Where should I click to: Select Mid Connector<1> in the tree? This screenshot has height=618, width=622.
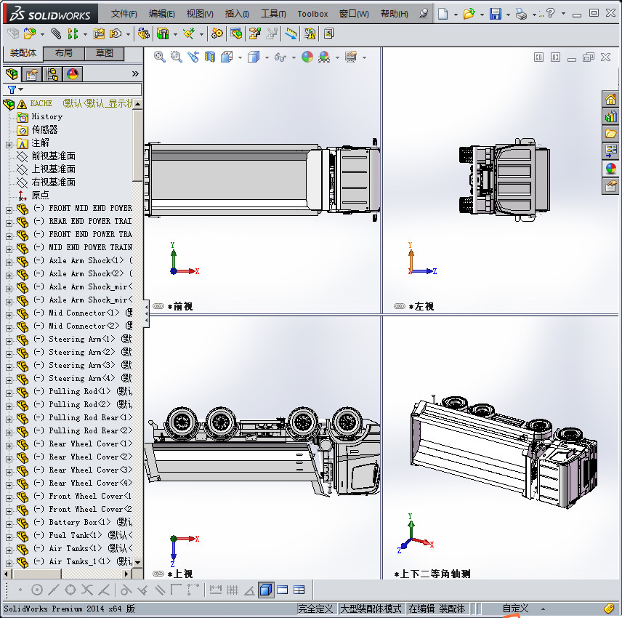(84, 313)
